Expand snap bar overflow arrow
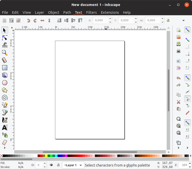The width and height of the screenshot is (192, 169). point(188,148)
